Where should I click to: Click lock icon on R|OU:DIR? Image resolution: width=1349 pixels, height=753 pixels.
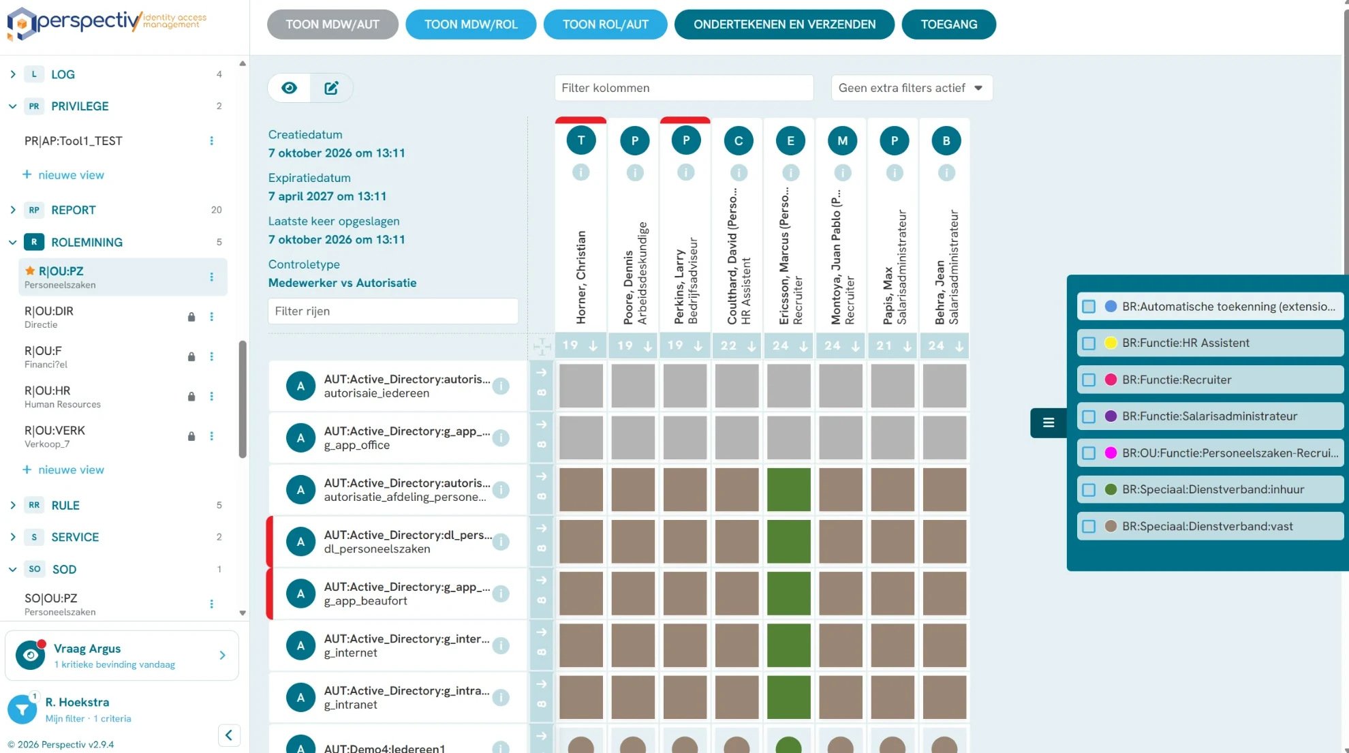click(x=191, y=317)
